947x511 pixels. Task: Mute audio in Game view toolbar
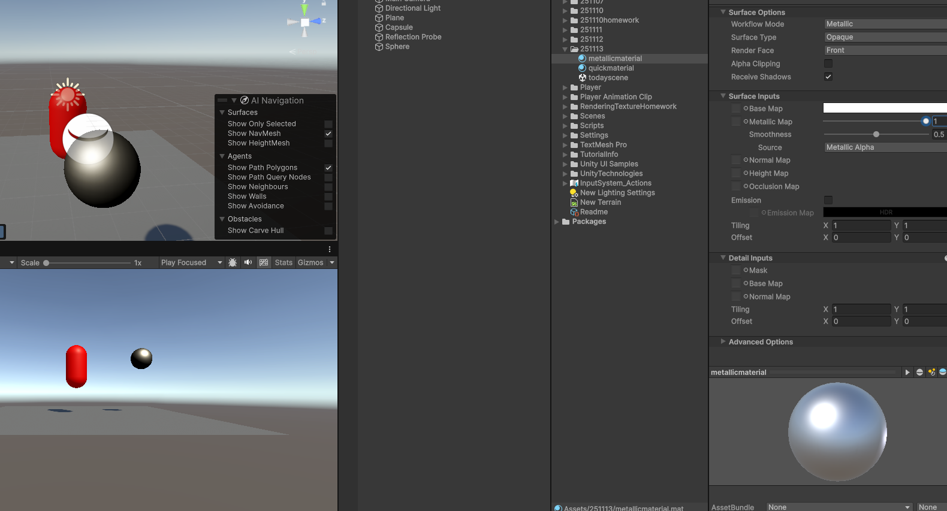coord(248,262)
